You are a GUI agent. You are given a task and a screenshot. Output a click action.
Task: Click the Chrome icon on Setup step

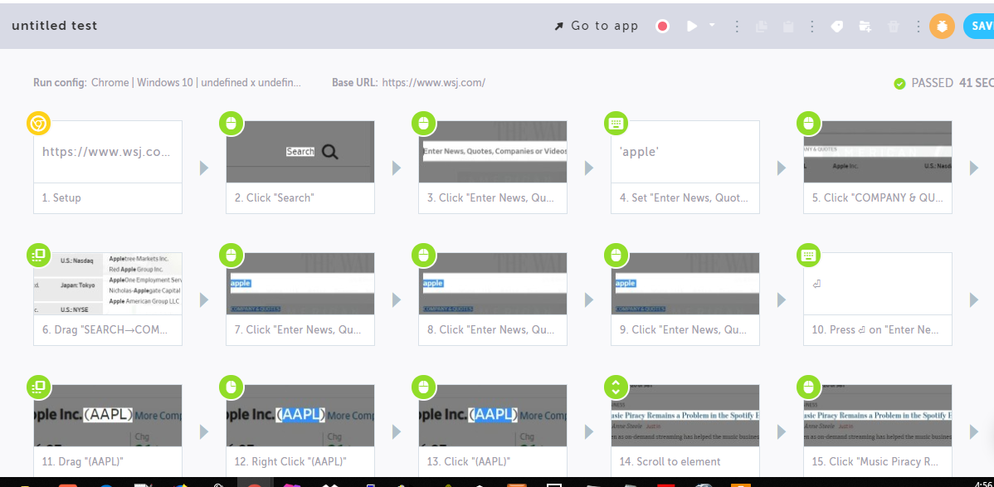(38, 124)
